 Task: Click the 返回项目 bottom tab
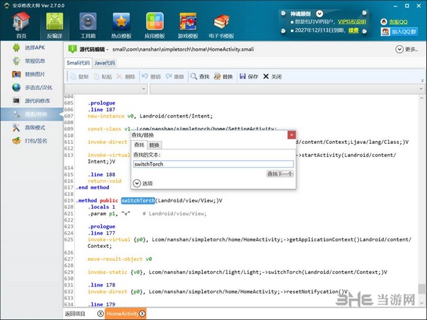pyautogui.click(x=75, y=313)
